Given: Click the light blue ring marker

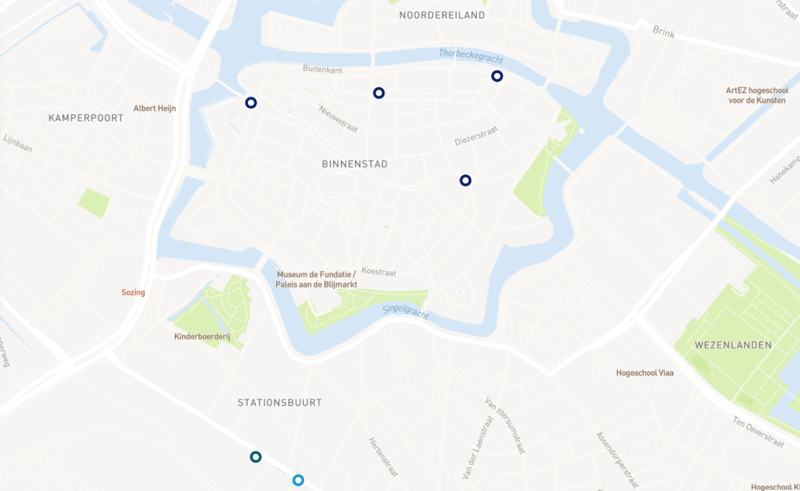Looking at the screenshot, I should tap(298, 480).
